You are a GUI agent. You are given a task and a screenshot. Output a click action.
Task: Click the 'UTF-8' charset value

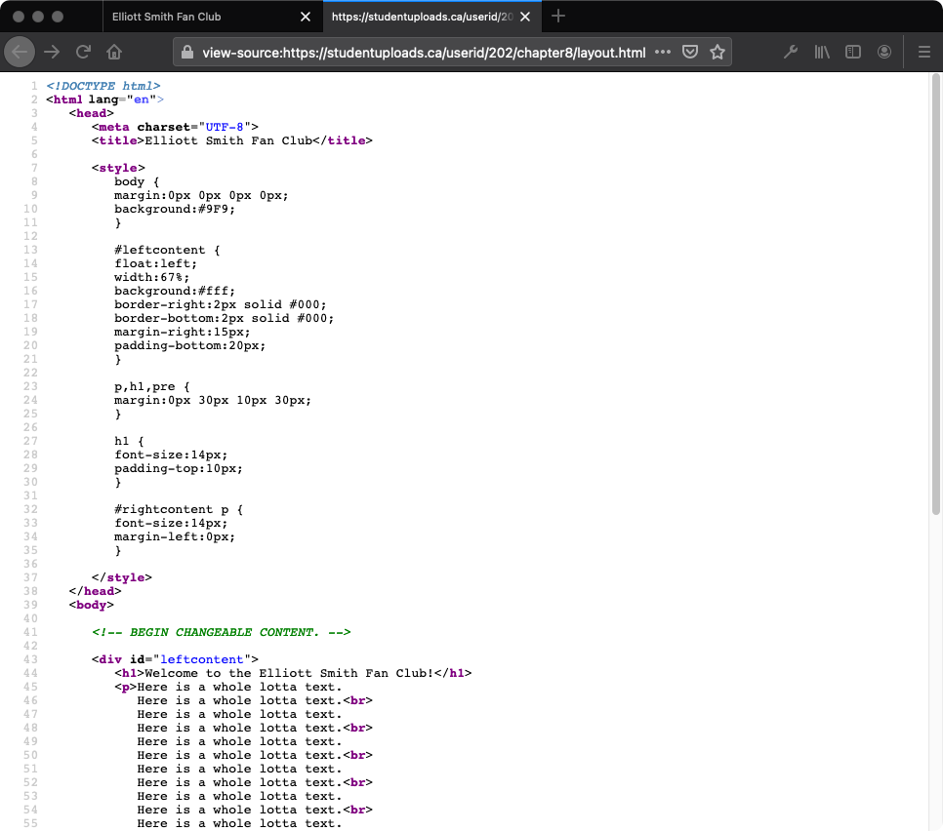pyautogui.click(x=225, y=127)
